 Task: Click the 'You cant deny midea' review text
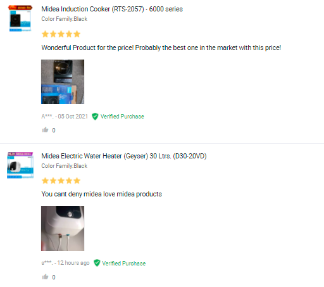pos(101,194)
